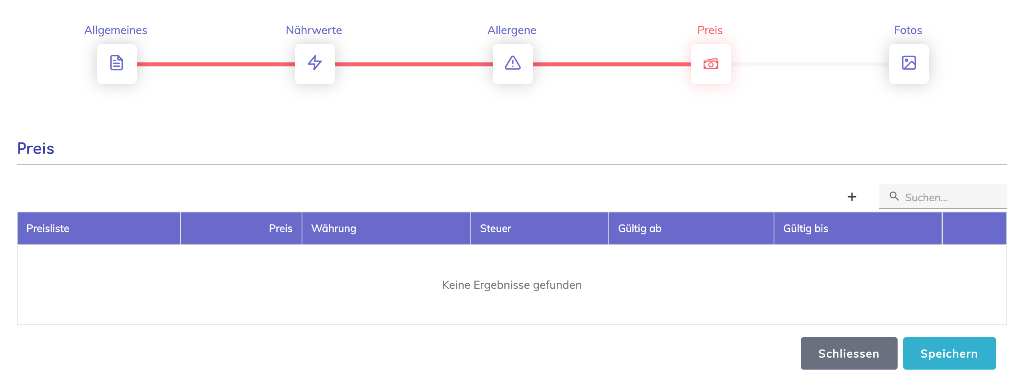Image resolution: width=1024 pixels, height=388 pixels.
Task: Click the plus icon to add price
Action: (x=852, y=197)
